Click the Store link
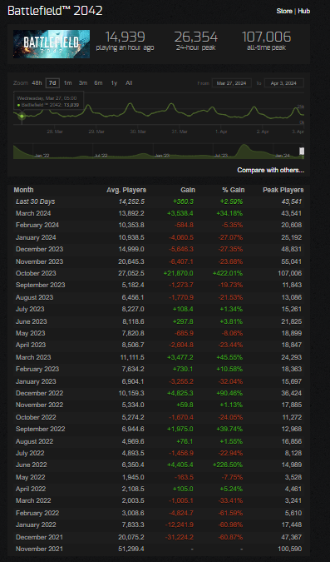 click(x=284, y=11)
